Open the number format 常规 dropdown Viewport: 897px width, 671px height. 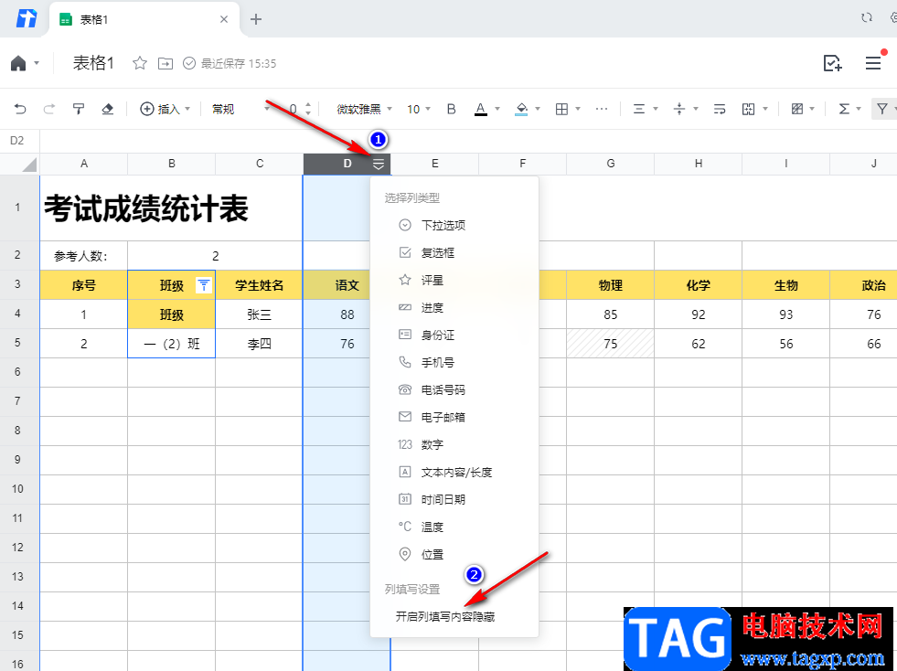click(240, 109)
